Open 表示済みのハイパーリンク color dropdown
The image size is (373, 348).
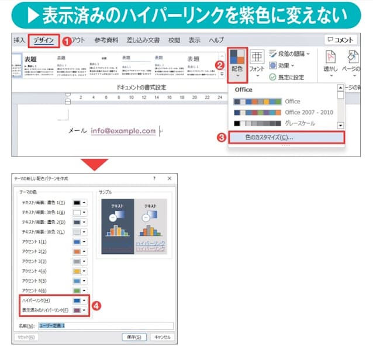(x=80, y=310)
